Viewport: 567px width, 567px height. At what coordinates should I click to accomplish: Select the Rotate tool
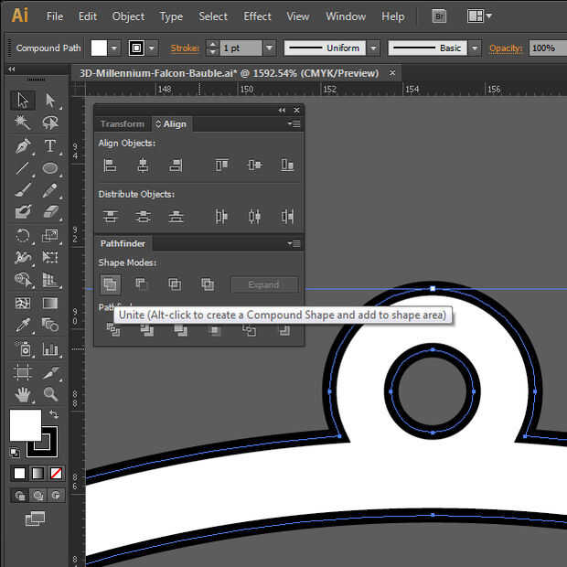pyautogui.click(x=23, y=236)
